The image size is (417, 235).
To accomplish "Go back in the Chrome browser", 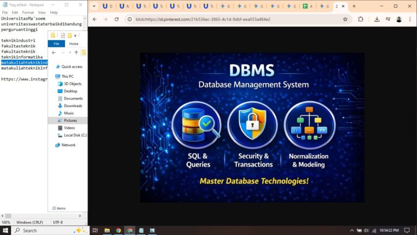I will (x=95, y=19).
